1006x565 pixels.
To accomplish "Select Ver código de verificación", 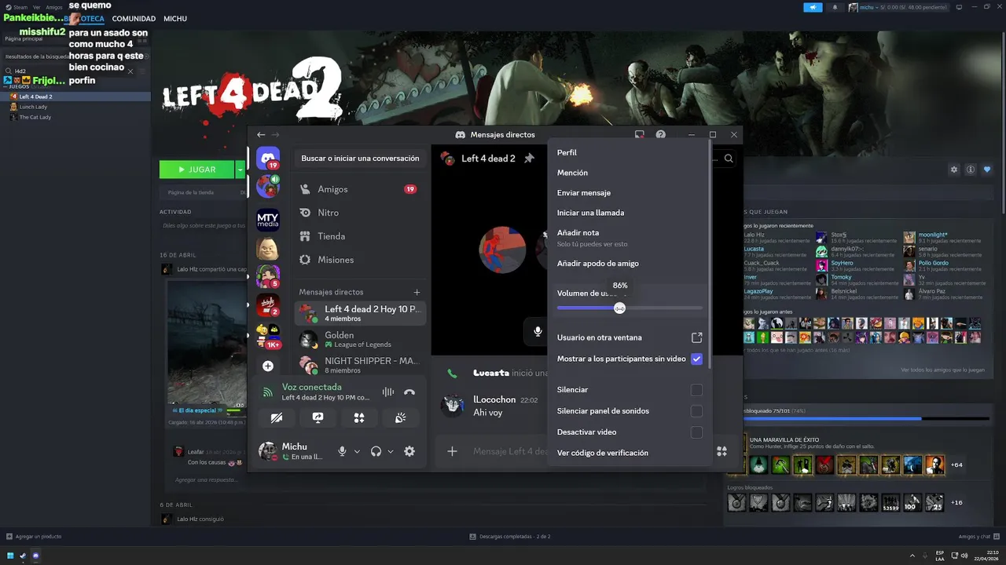I will click(629, 453).
